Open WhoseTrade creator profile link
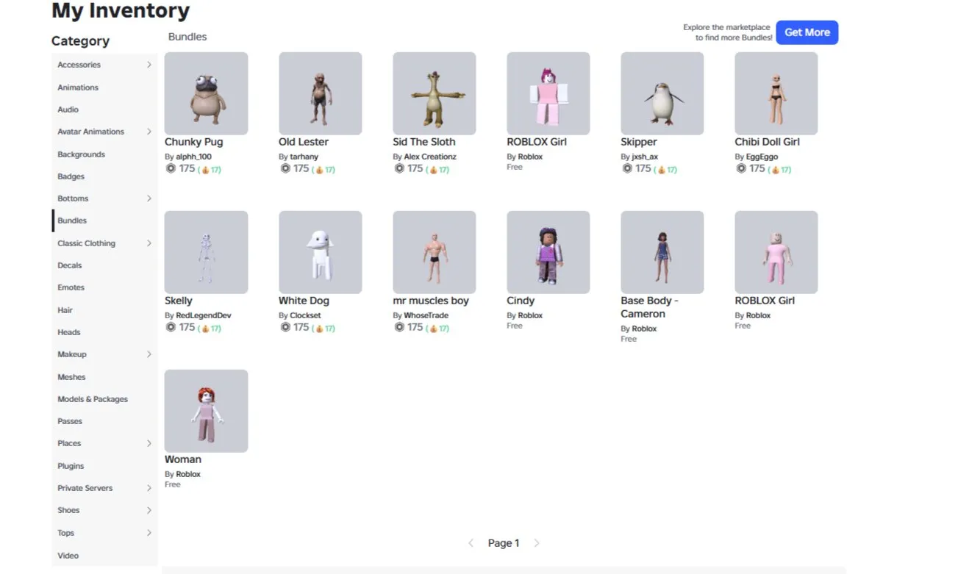This screenshot has height=574, width=969. point(426,315)
